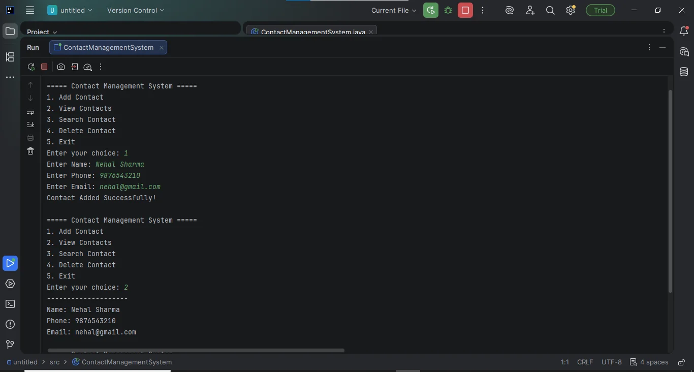Change 4 spaces indent setting
Screen dimensions: 694x372
coord(649,362)
